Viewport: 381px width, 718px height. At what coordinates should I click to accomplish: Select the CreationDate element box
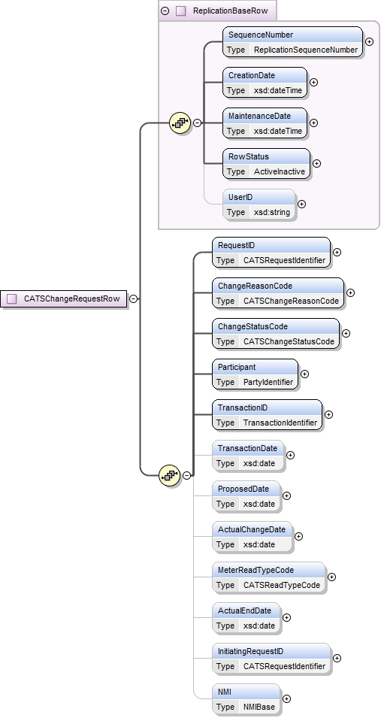265,83
